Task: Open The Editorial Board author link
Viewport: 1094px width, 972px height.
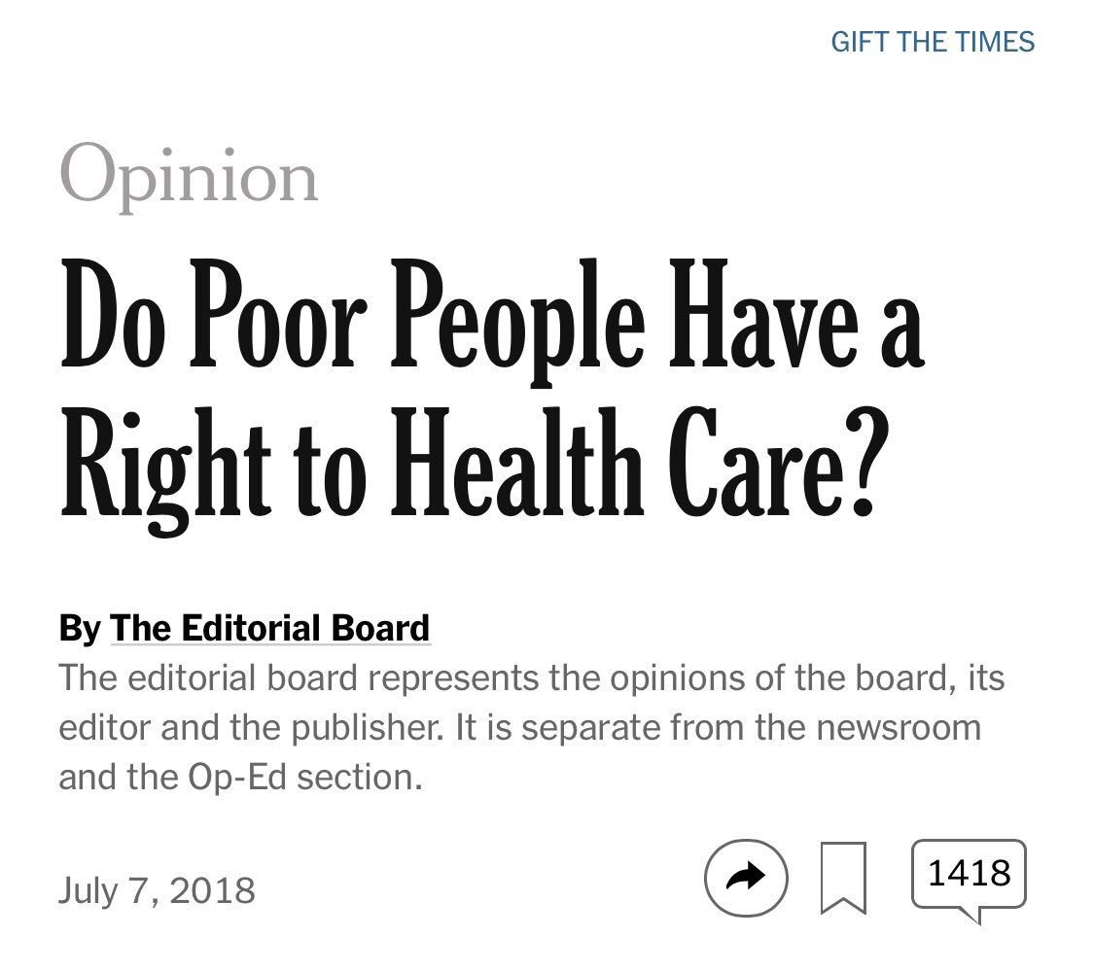Action: coord(269,628)
